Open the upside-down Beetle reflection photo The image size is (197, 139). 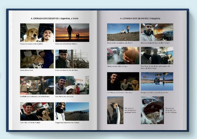point(157,81)
